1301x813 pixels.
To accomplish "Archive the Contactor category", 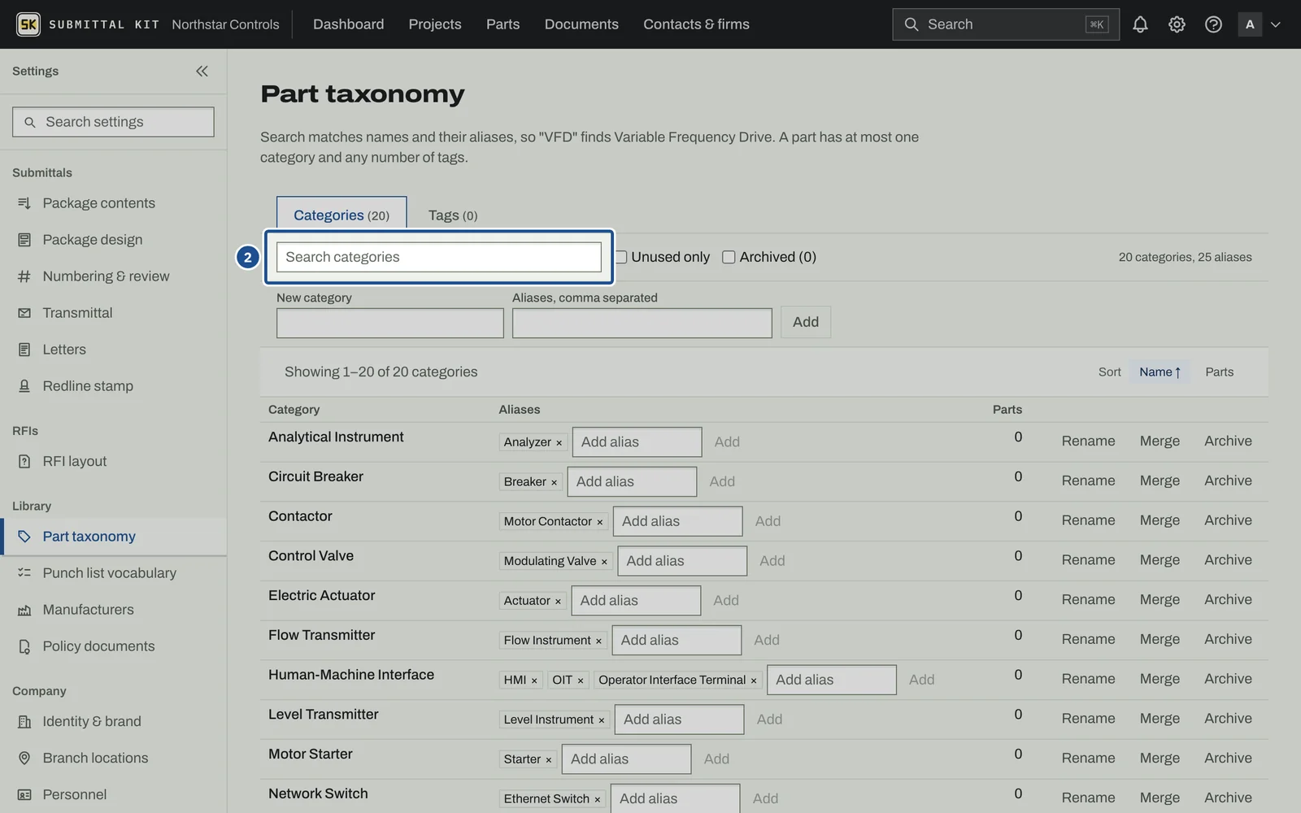I will pos(1228,520).
